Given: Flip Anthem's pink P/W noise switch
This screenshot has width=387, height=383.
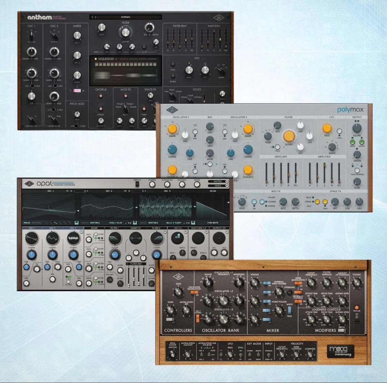Looking at the screenshot, I should tap(78, 91).
